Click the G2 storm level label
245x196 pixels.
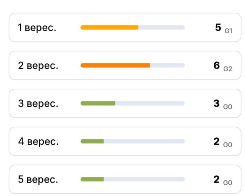point(228,69)
